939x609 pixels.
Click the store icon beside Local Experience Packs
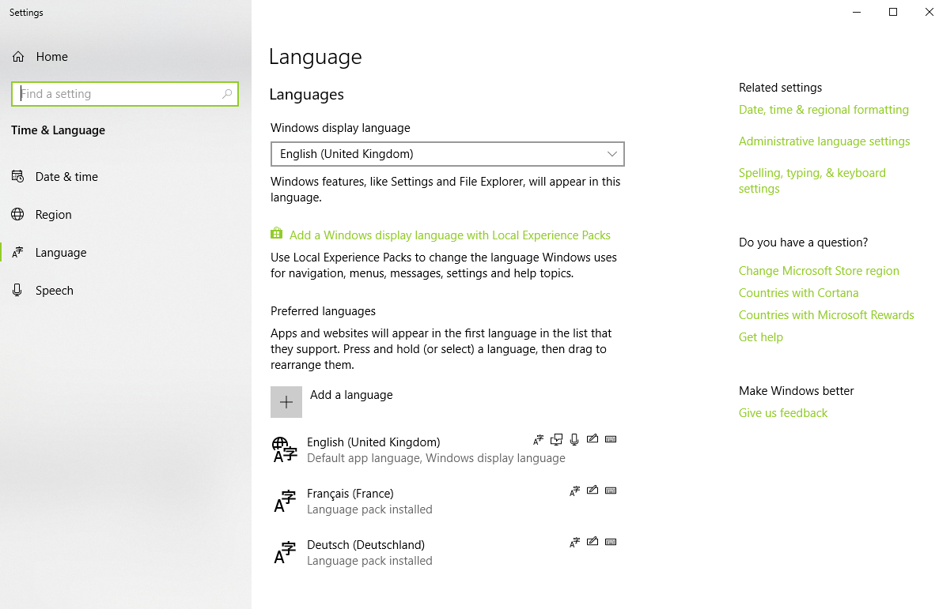[x=276, y=233]
